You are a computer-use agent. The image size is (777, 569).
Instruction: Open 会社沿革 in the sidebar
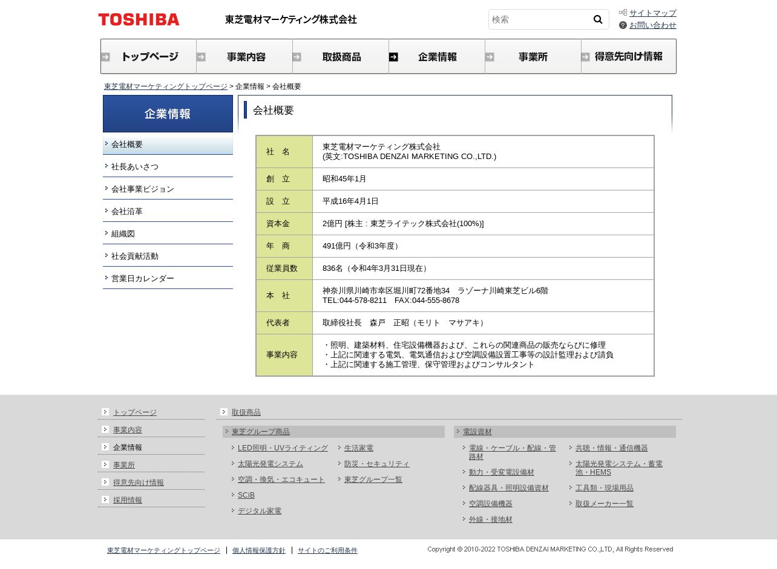pyautogui.click(x=168, y=211)
